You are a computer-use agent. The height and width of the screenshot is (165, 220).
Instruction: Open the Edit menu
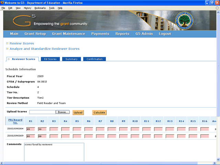[10, 8]
